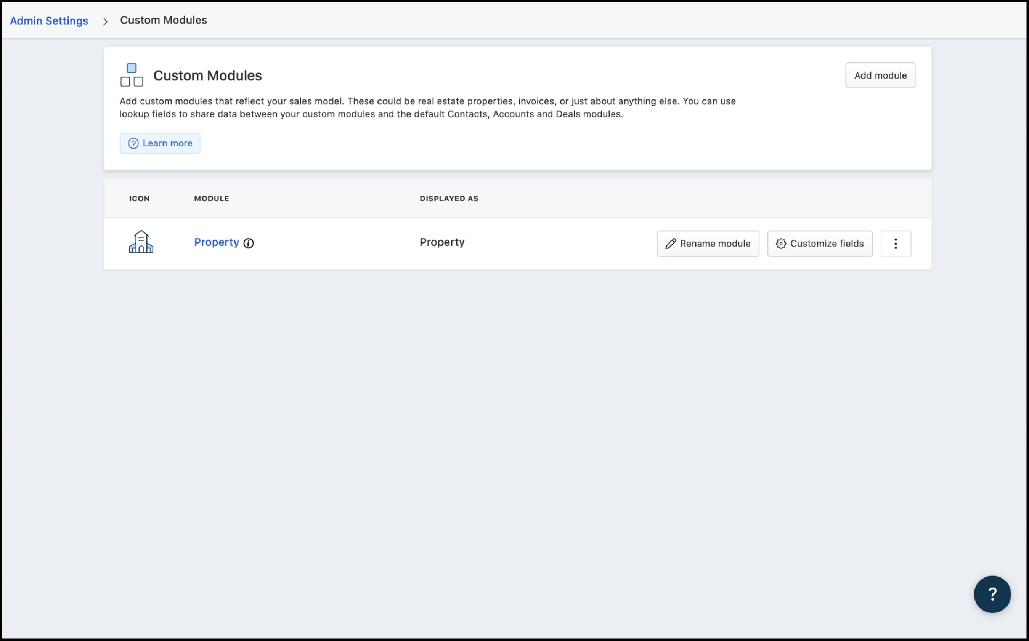Open Customize fields for Property

[820, 244]
